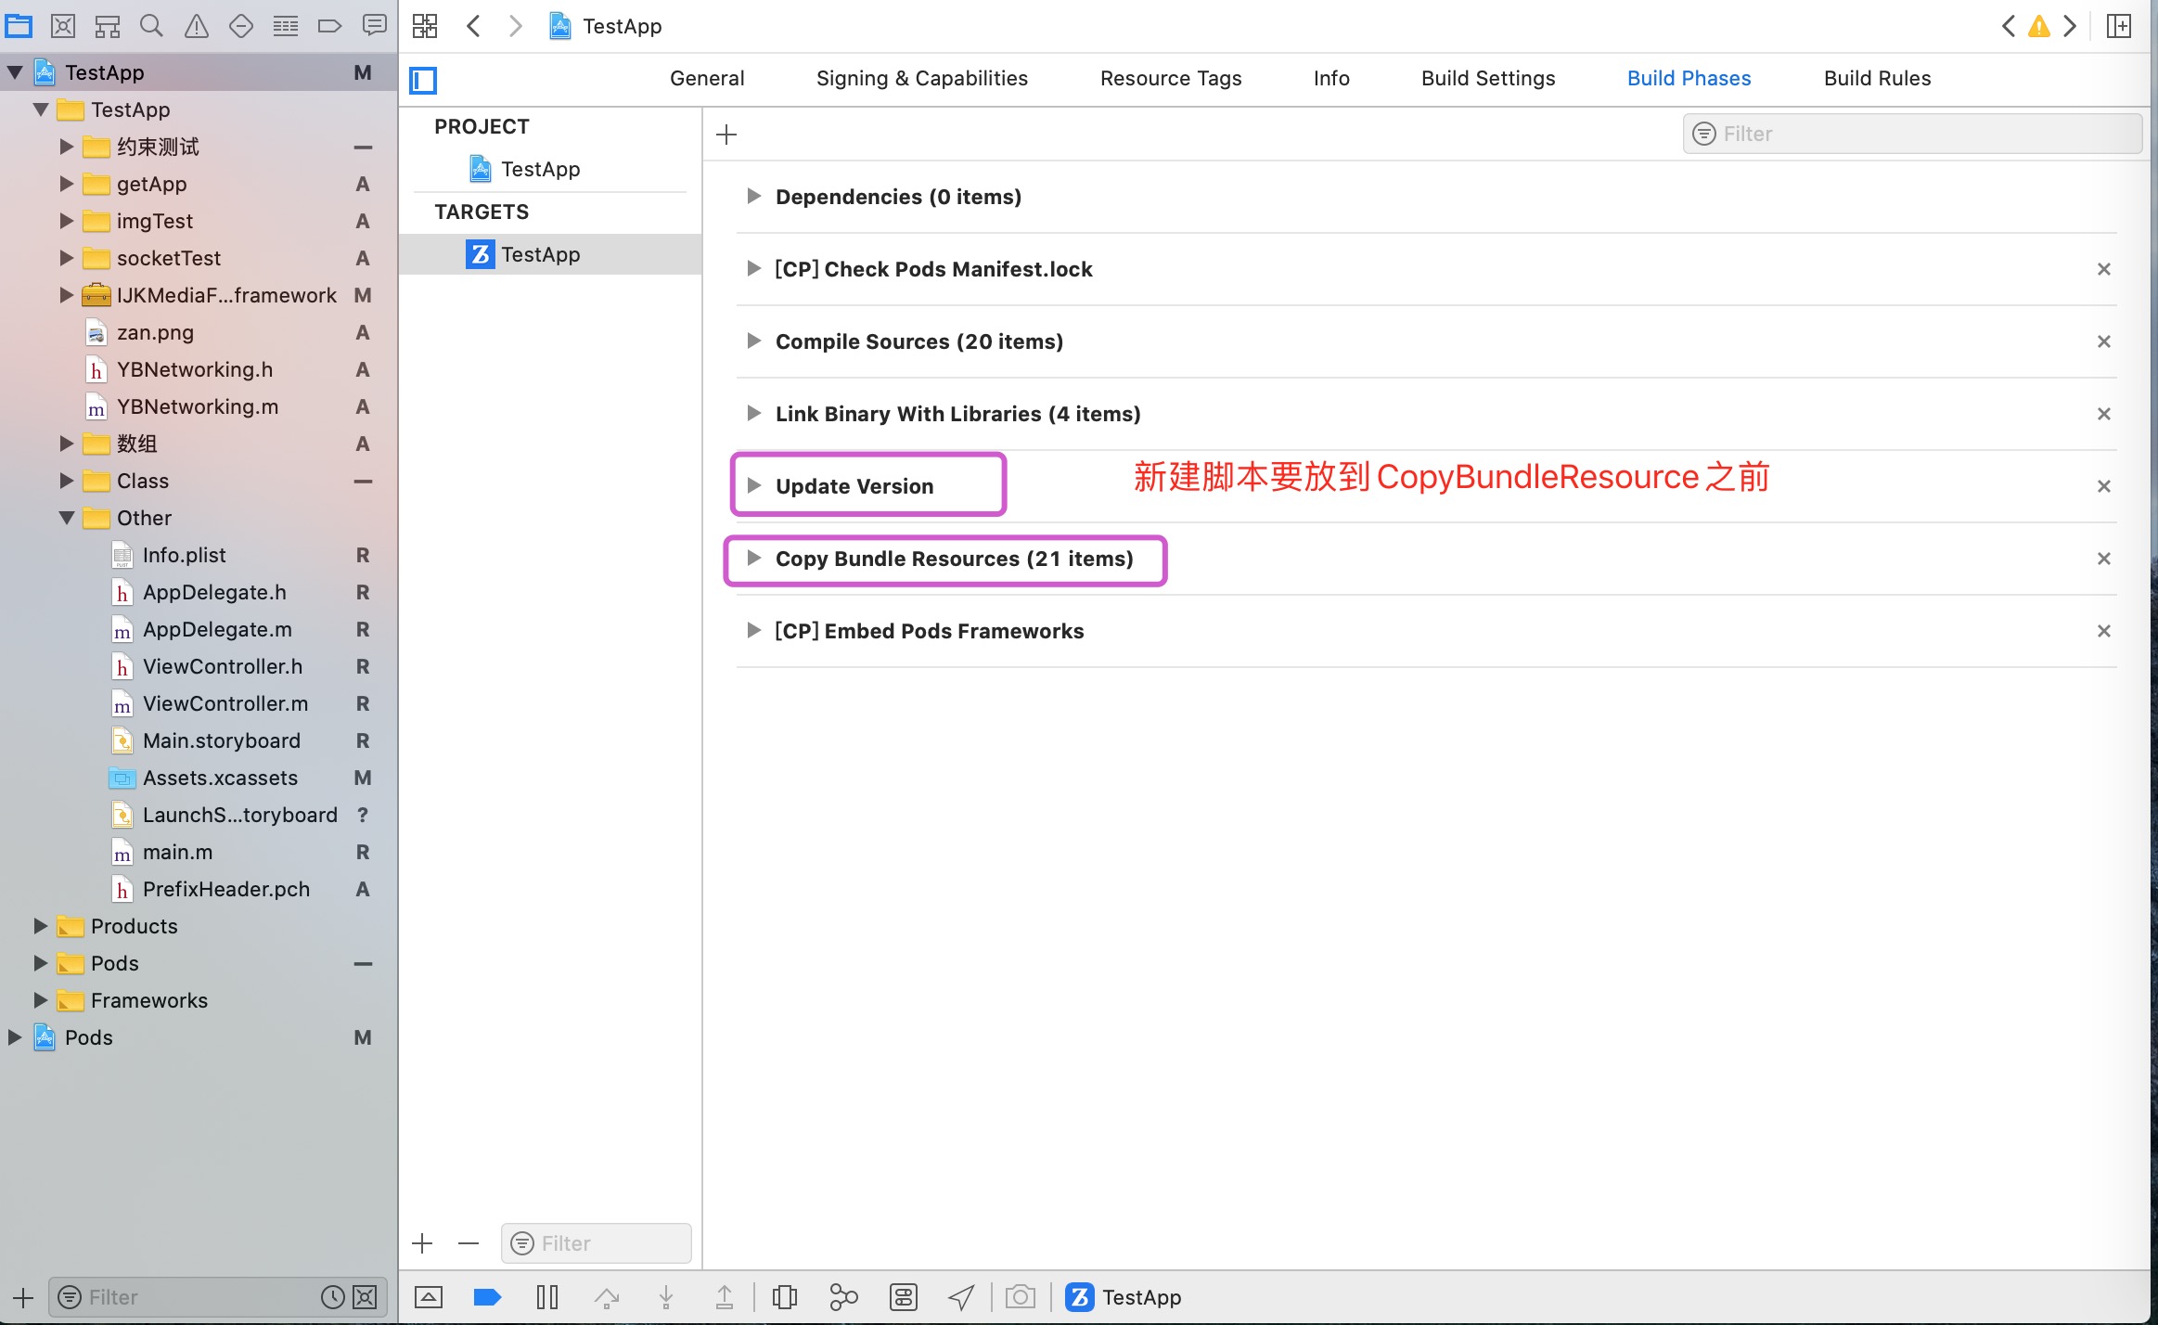2158x1325 pixels.
Task: Jump to next issue arrow
Action: pyautogui.click(x=2070, y=26)
